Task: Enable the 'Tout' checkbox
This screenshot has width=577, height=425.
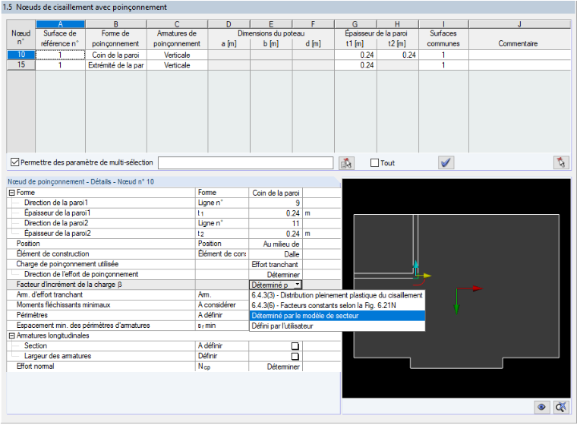Action: [x=374, y=162]
